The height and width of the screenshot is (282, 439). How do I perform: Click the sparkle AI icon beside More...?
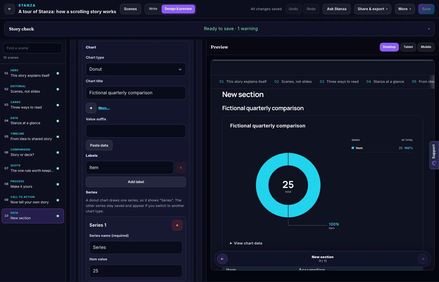(91, 108)
